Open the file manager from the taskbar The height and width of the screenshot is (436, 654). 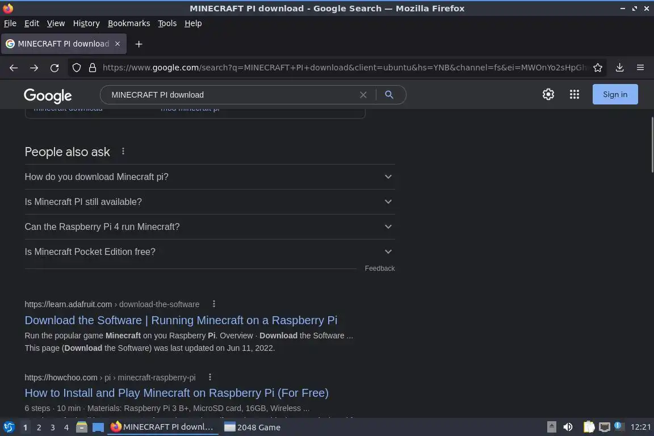point(82,427)
